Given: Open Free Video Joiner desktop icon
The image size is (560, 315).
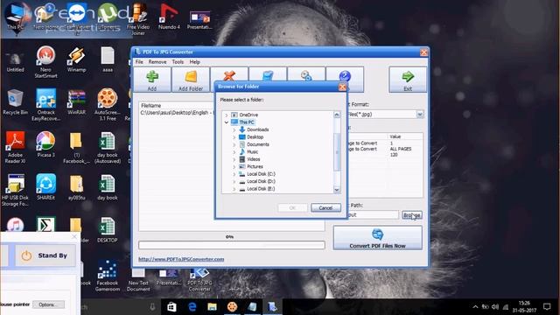Looking at the screenshot, I should [138, 19].
